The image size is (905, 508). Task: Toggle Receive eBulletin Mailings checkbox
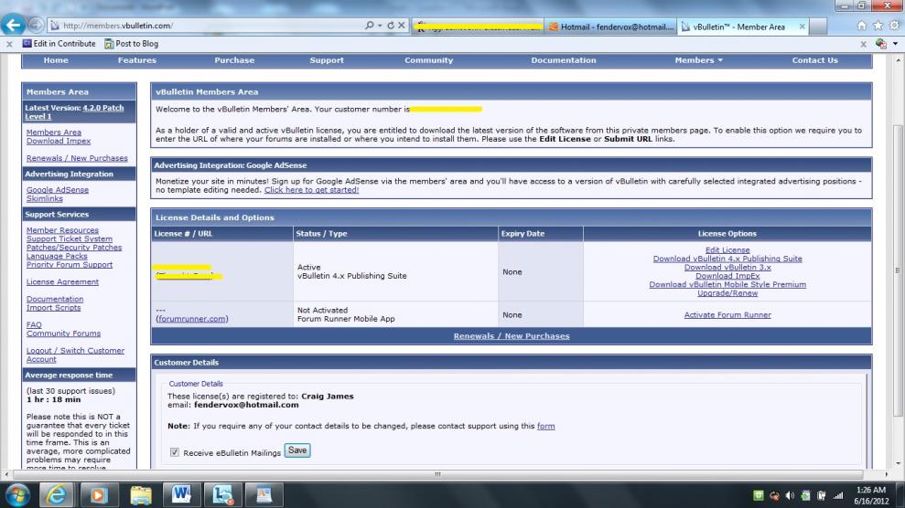174,452
